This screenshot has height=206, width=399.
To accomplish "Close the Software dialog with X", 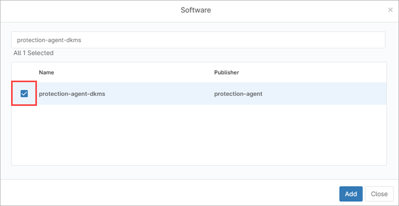I will click(390, 10).
